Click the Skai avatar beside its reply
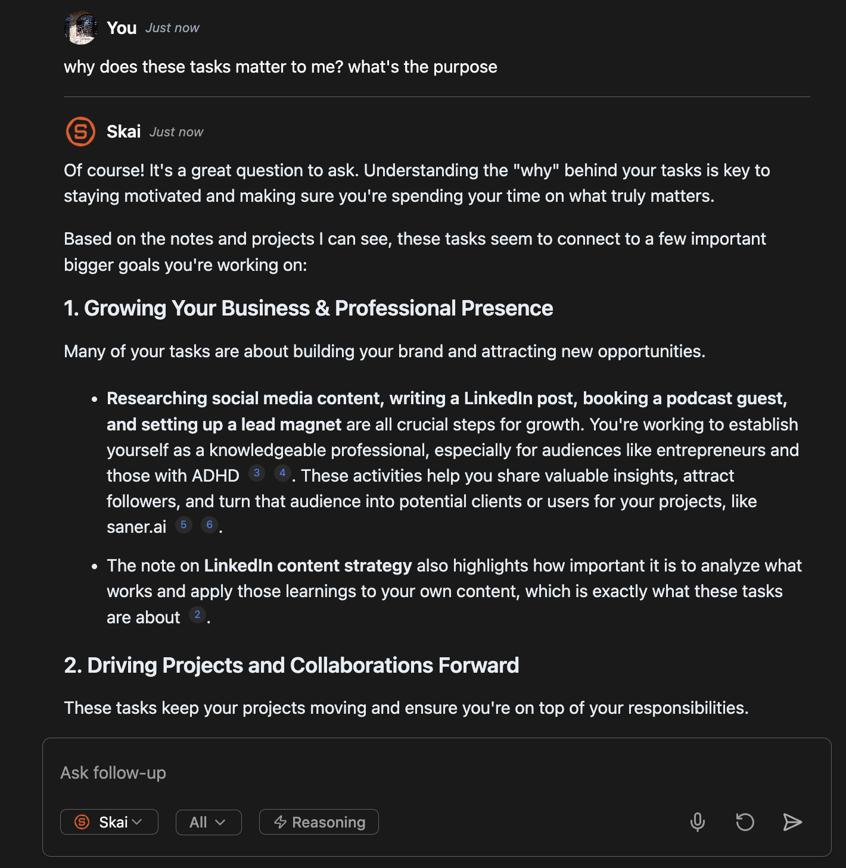The height and width of the screenshot is (868, 846). point(82,132)
